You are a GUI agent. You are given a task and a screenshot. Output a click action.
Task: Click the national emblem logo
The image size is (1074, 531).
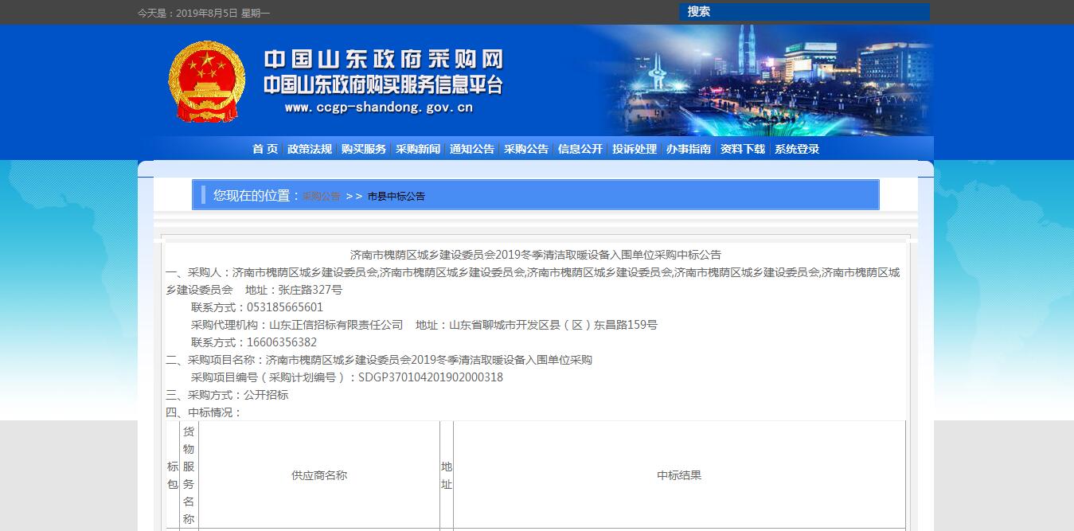pos(206,82)
